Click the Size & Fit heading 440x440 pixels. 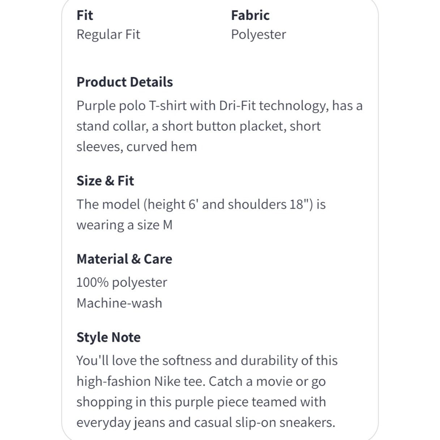pyautogui.click(x=105, y=181)
